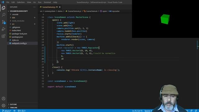This screenshot has height=112, width=199.
Task: Click the physics branch indicator in the status bar
Action: pyautogui.click(x=7, y=111)
